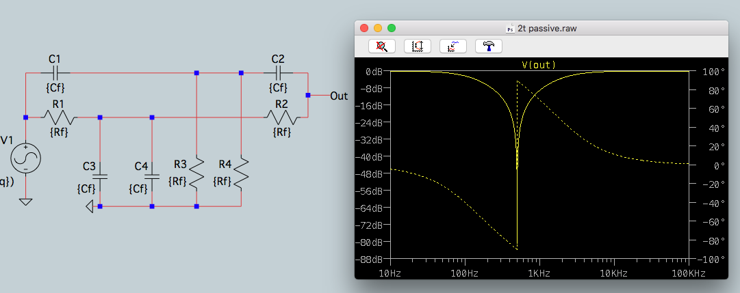Click the -48dB left axis label
Screen dimensions: 740x293
370,174
